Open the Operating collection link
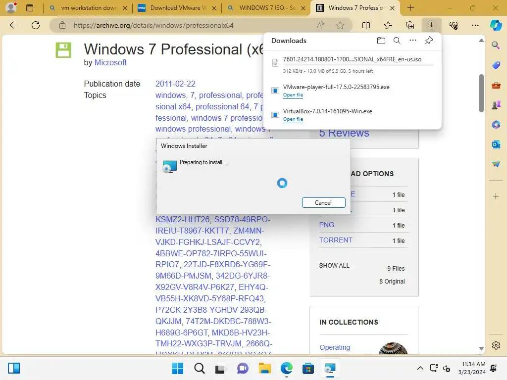Image resolution: width=507 pixels, height=380 pixels. tap(335, 347)
